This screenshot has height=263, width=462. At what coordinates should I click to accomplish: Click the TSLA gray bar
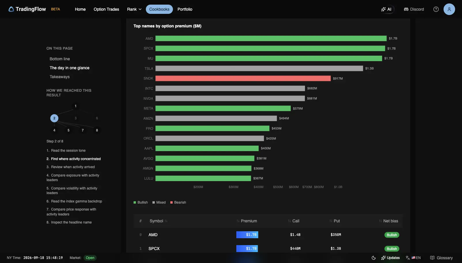click(259, 68)
